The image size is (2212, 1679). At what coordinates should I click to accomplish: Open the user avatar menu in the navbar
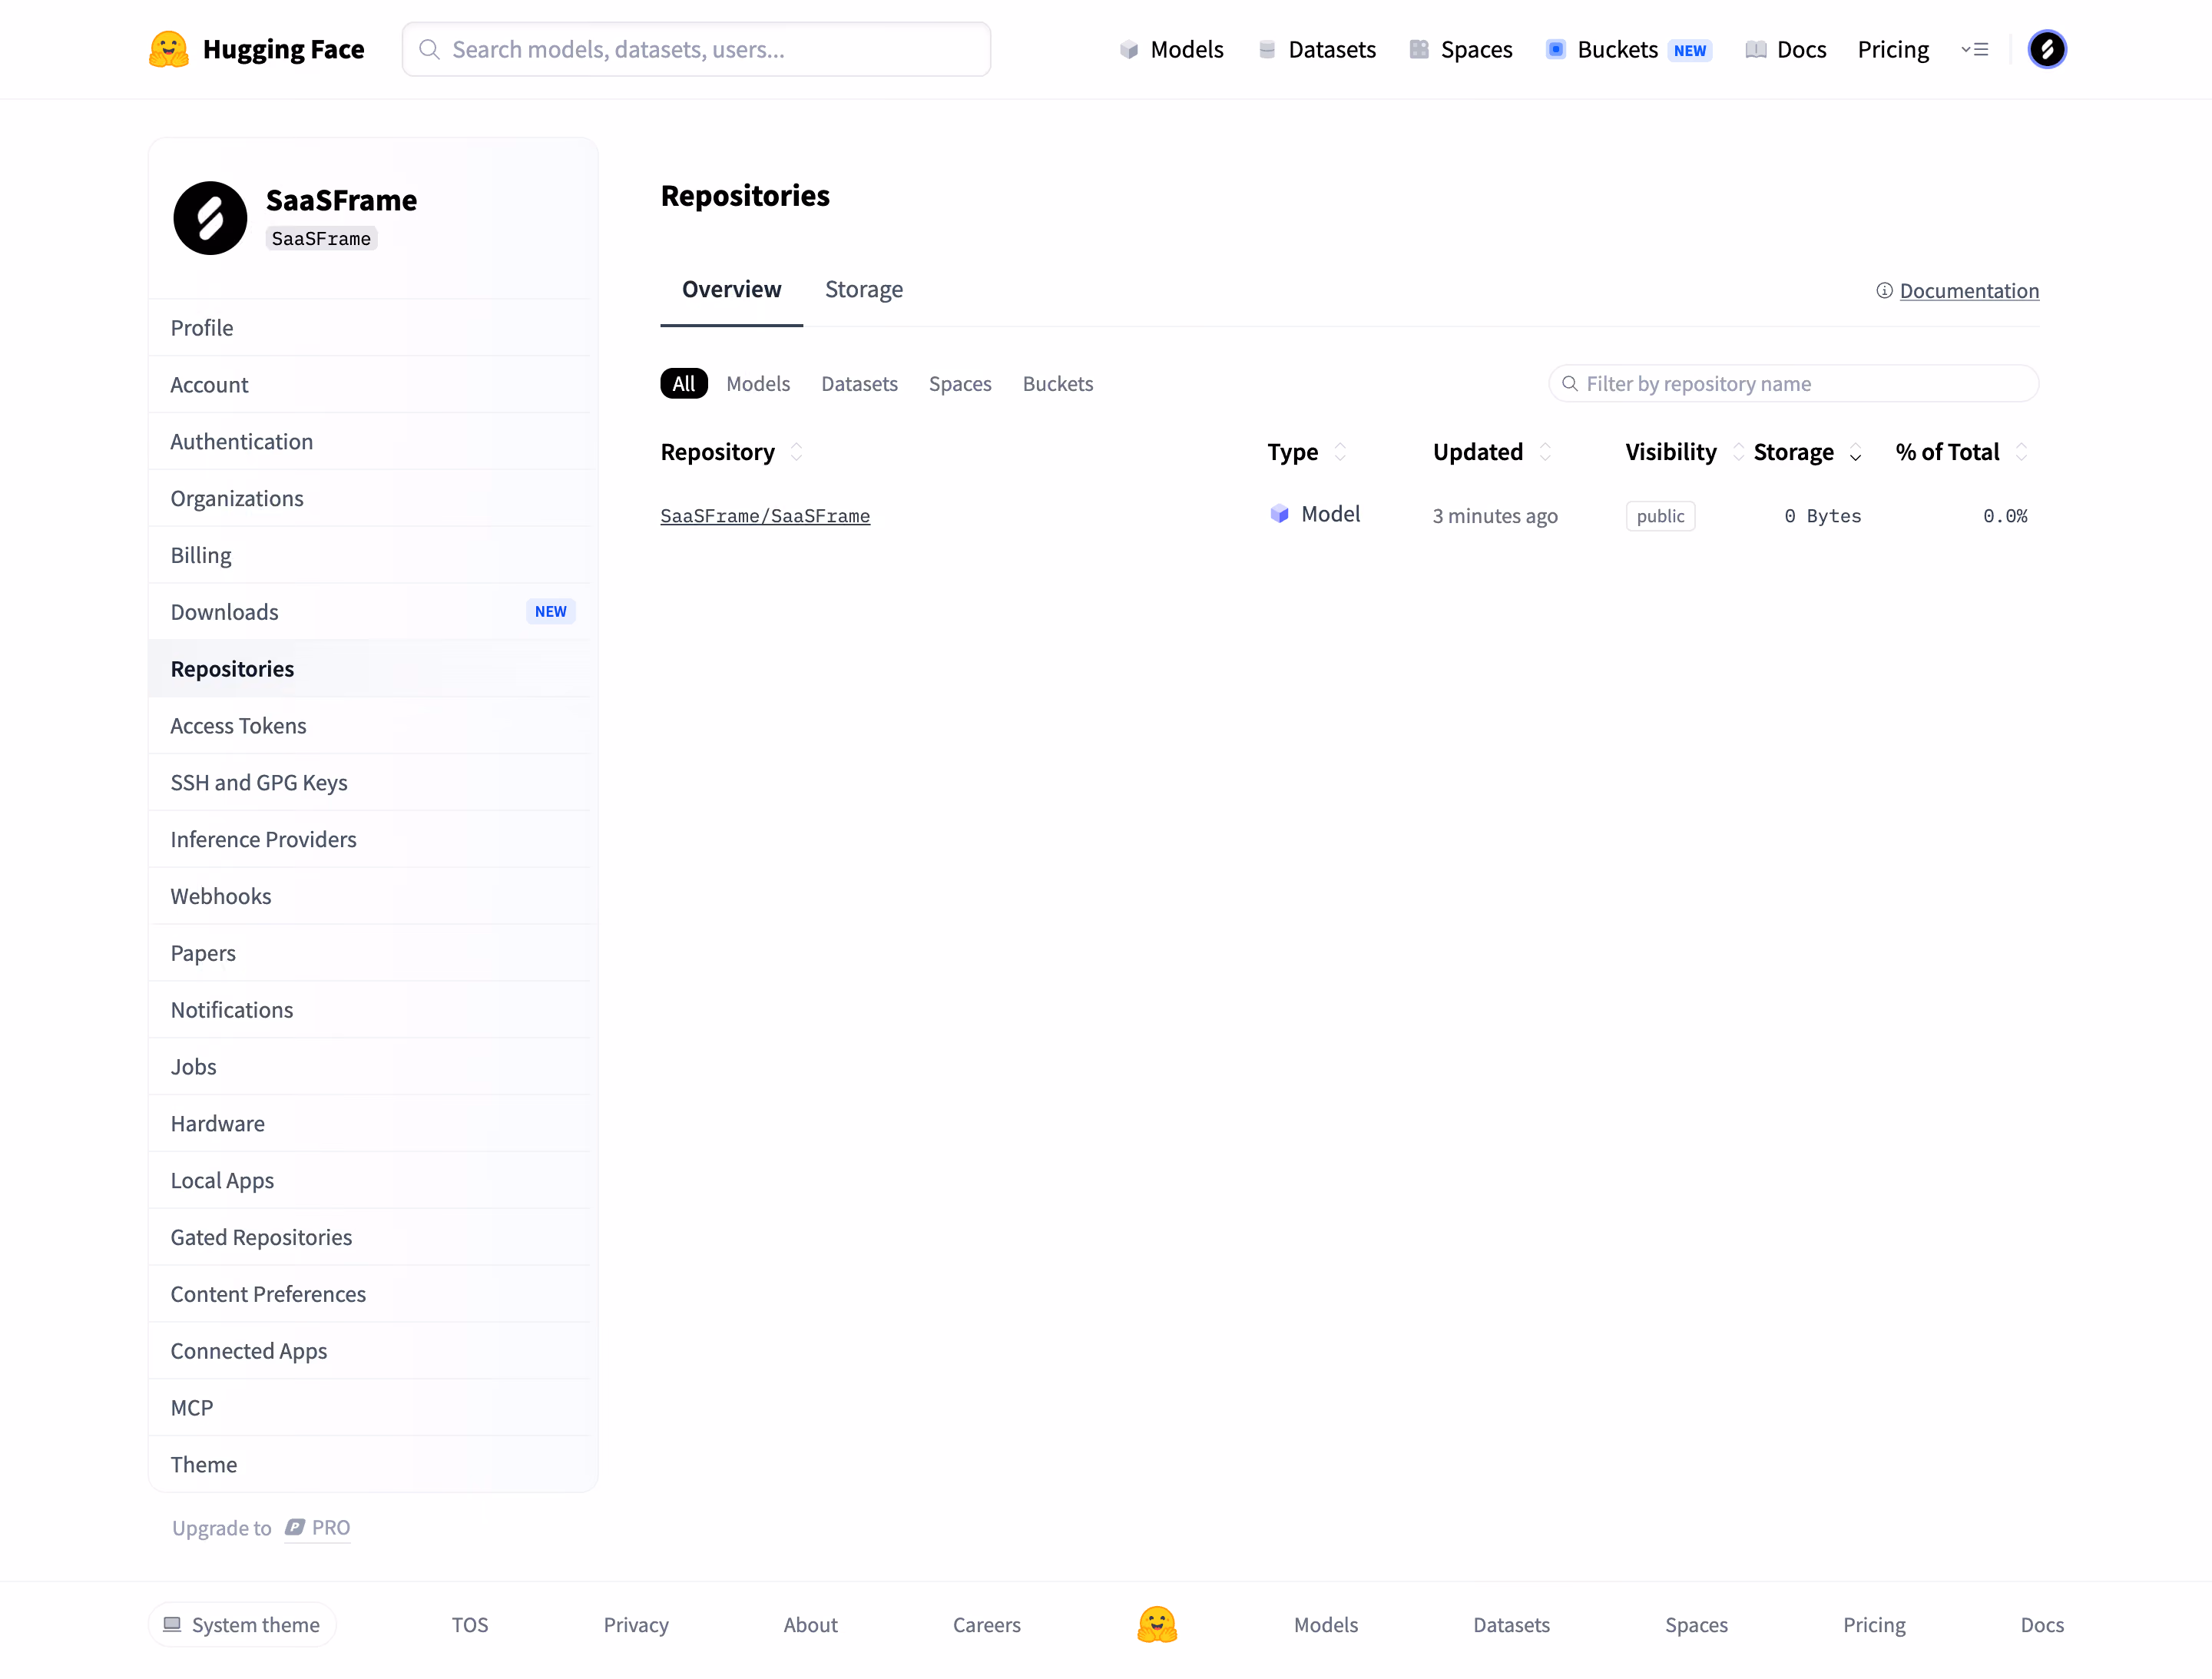pyautogui.click(x=2046, y=49)
